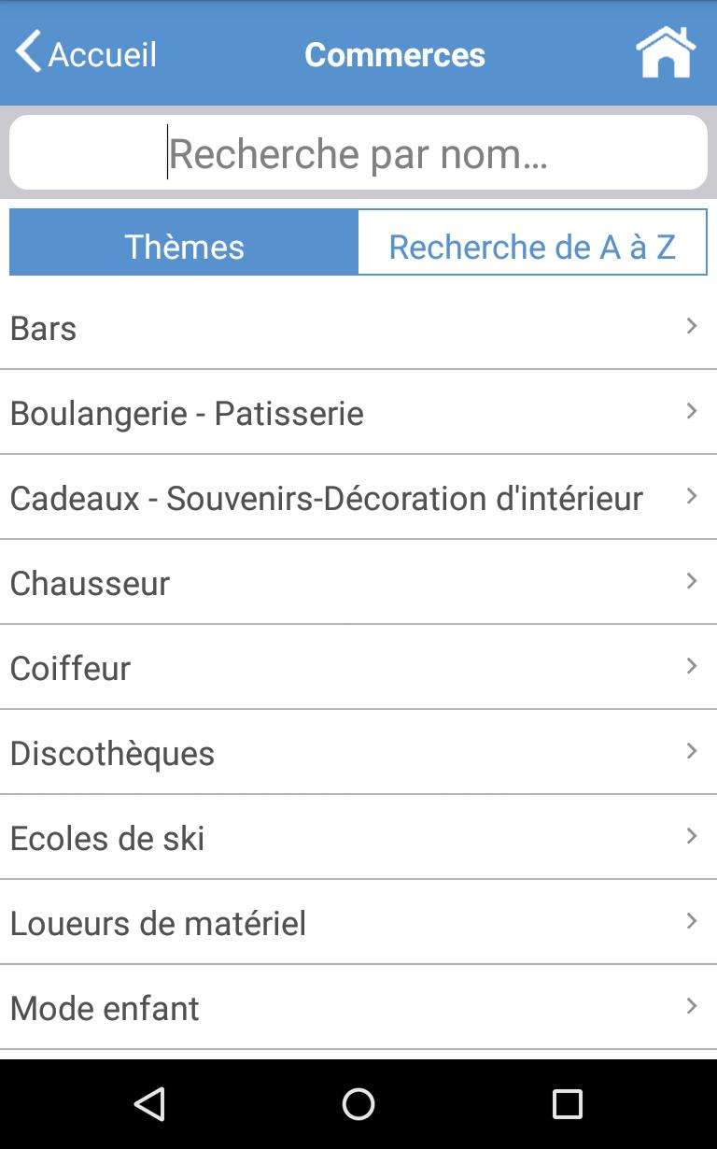Image resolution: width=717 pixels, height=1149 pixels.
Task: Expand the Mode enfant chevron arrow
Action: pos(692,1006)
